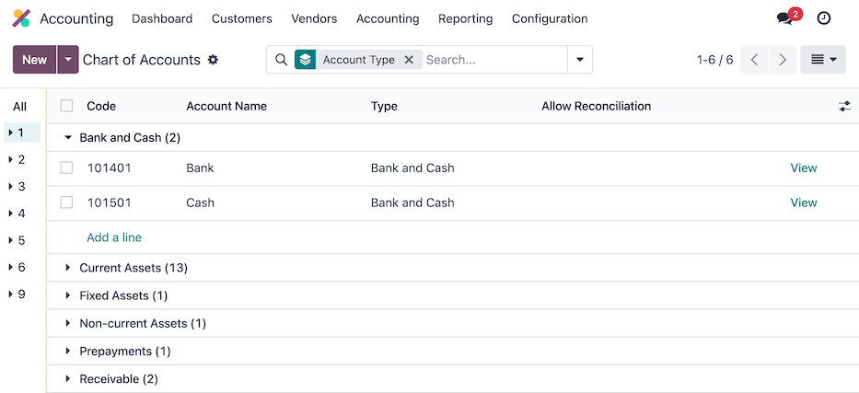This screenshot has height=393, width=859.
Task: Open the Configuration menu
Action: (549, 18)
